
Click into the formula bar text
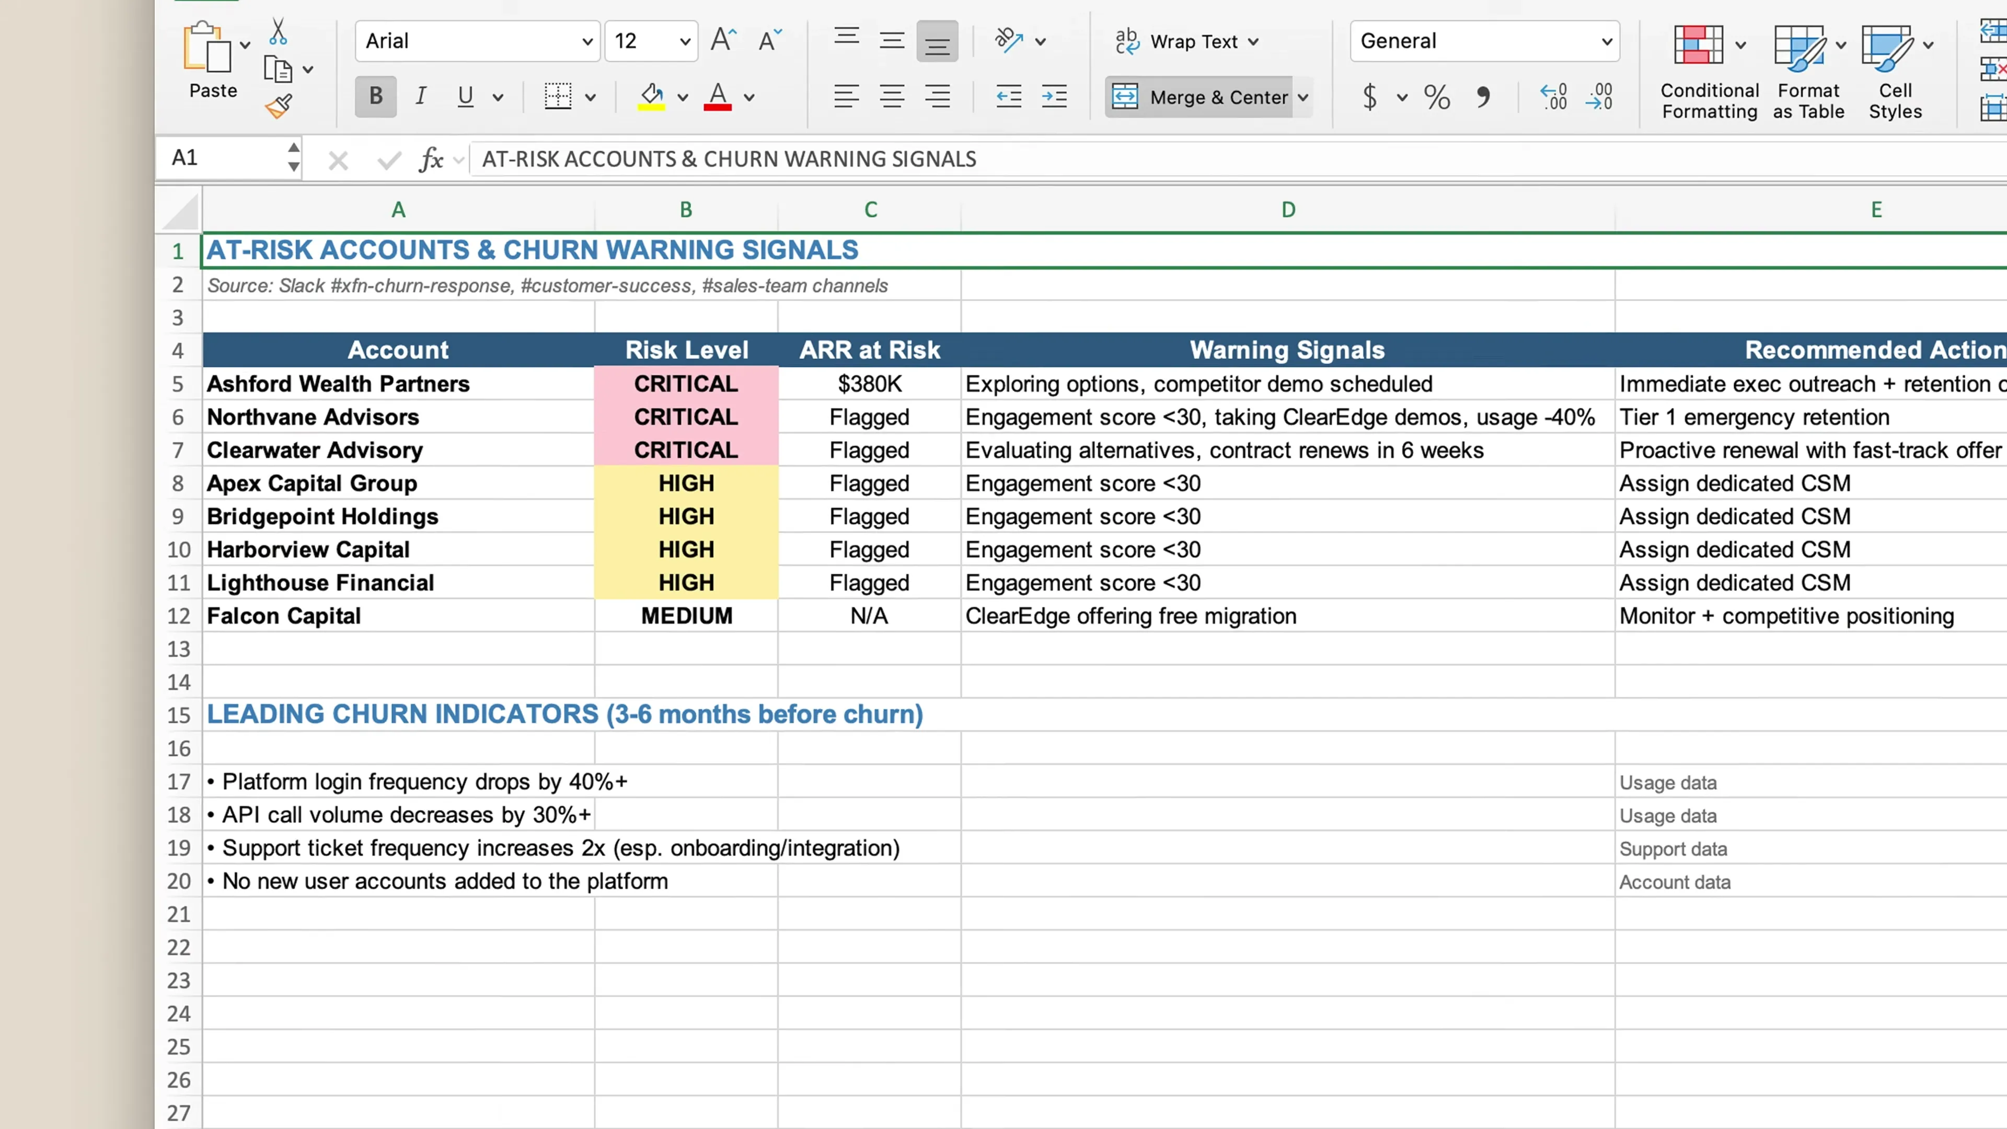pos(729,159)
